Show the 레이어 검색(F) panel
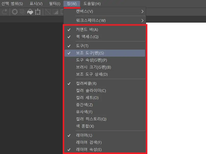The width and height of the screenshot is (206, 154). (89, 142)
